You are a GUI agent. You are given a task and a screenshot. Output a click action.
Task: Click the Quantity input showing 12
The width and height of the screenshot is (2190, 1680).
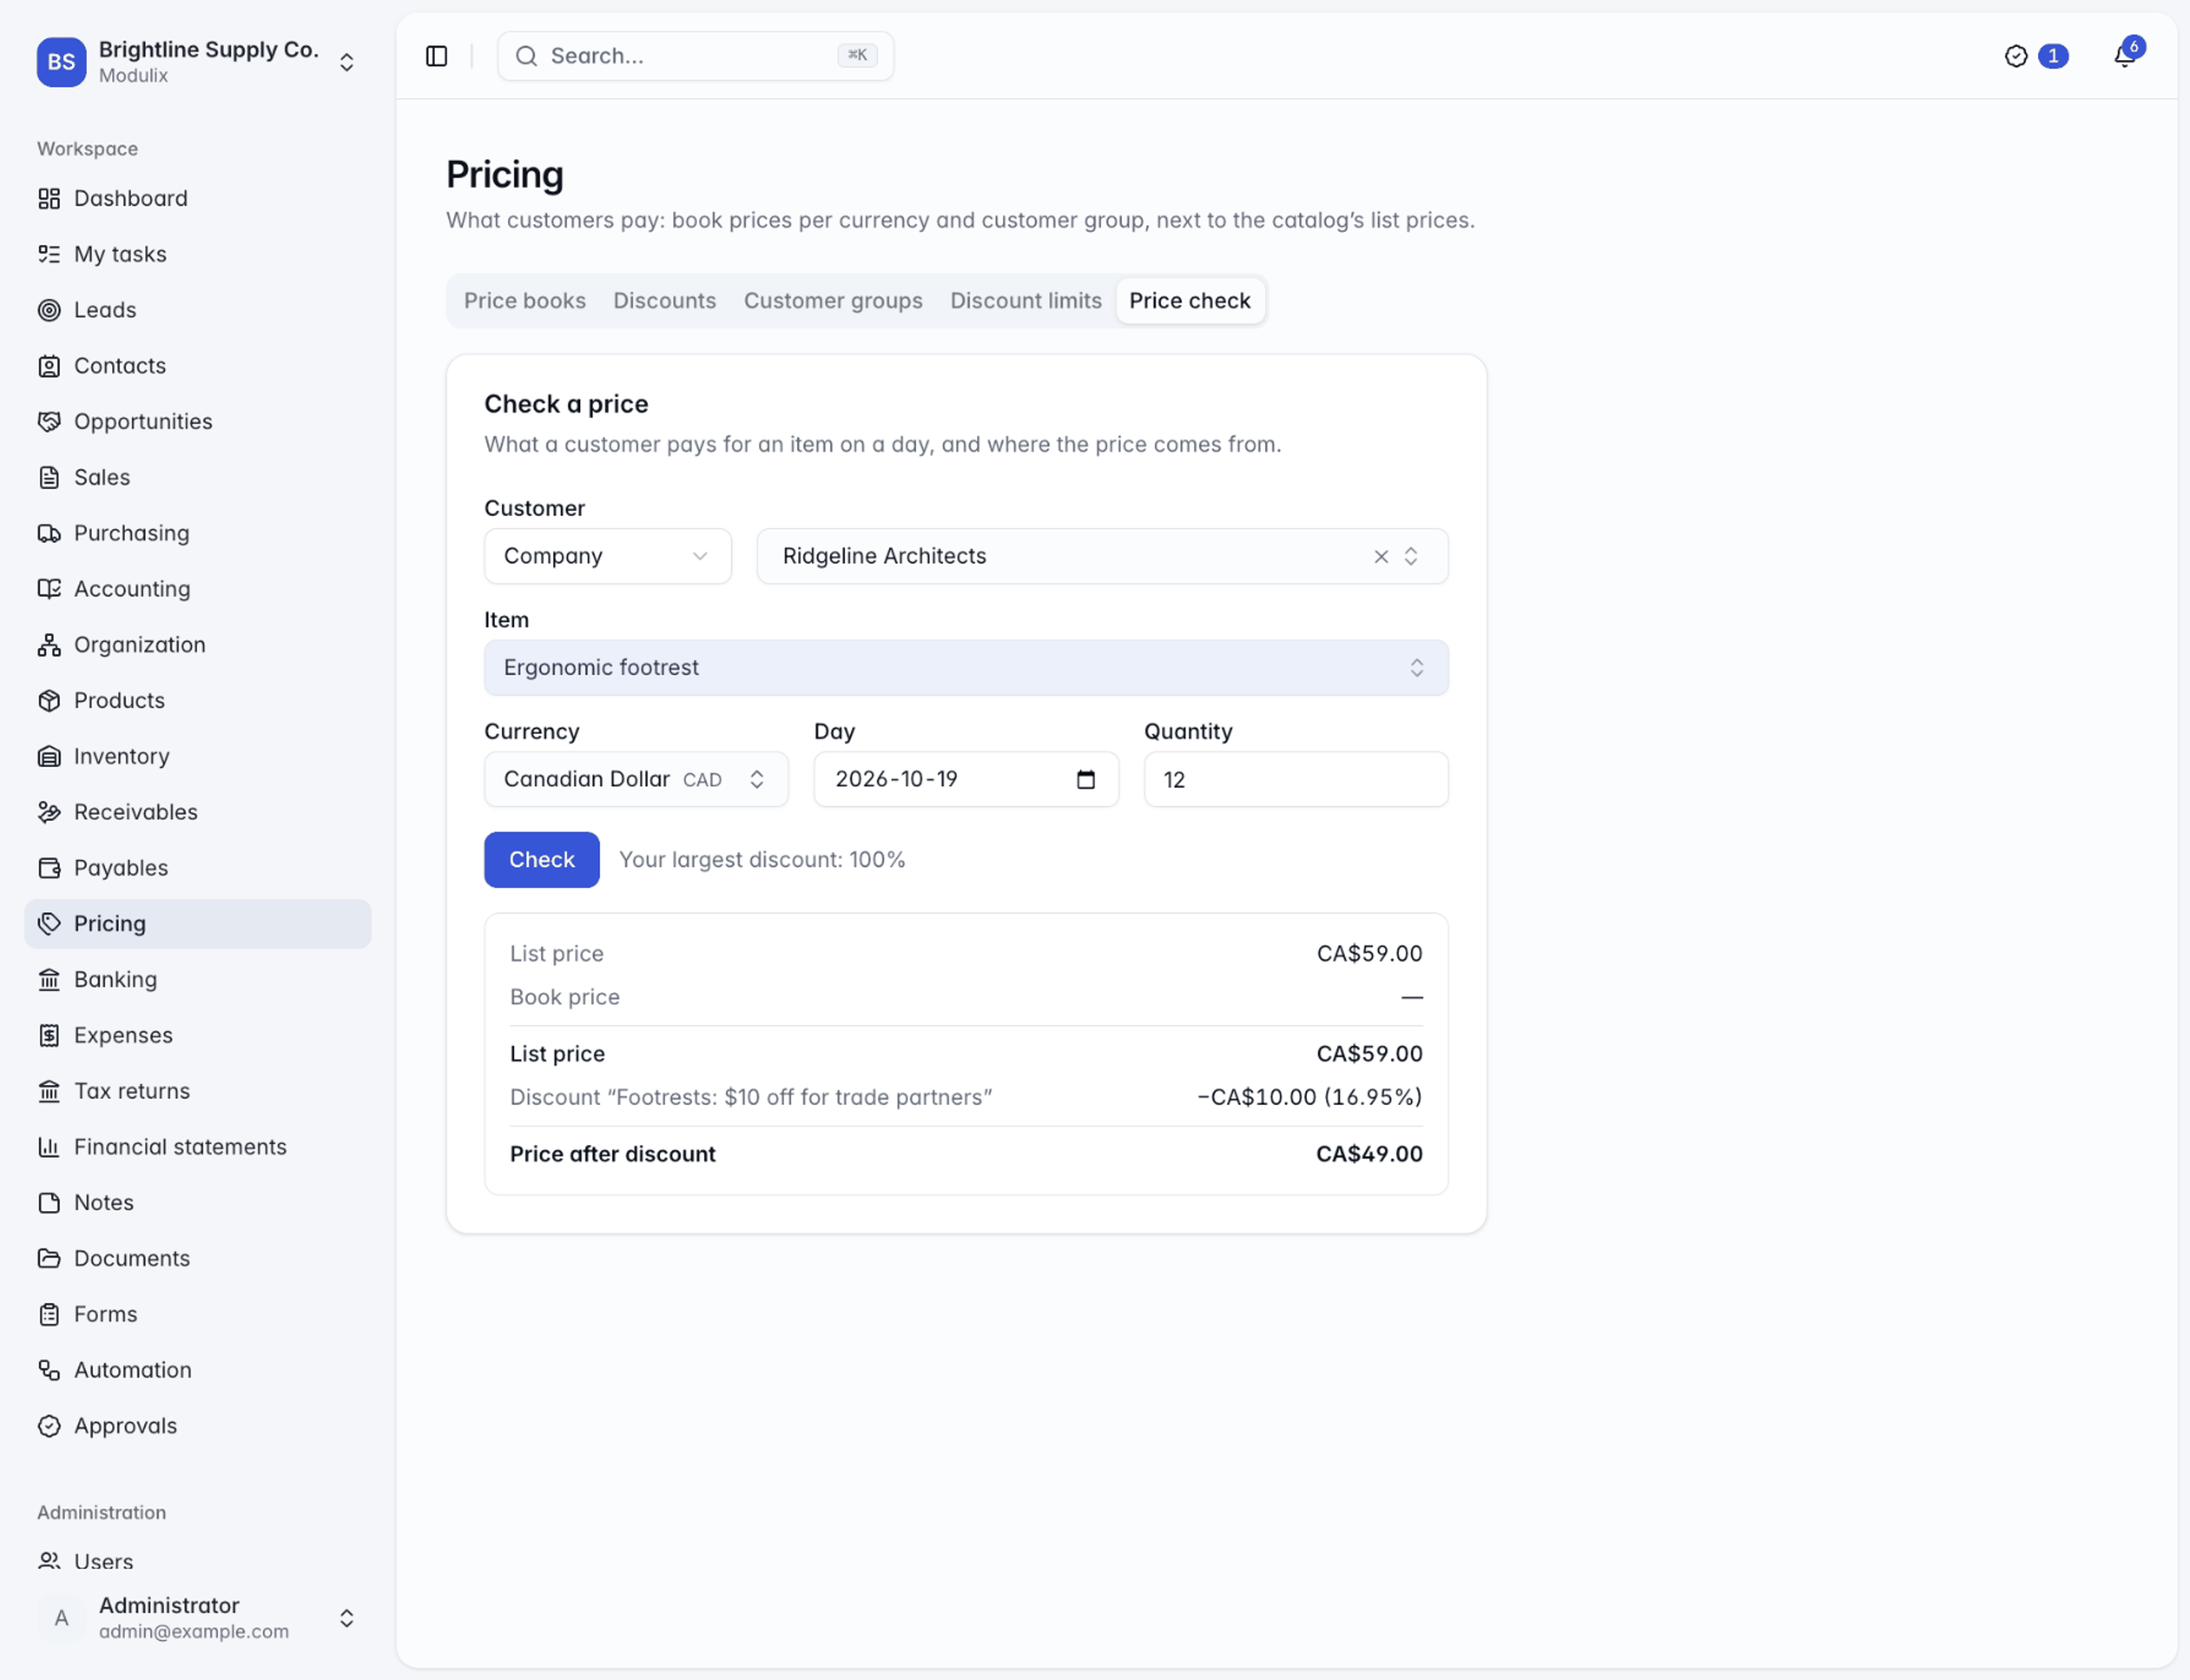[x=1296, y=779]
